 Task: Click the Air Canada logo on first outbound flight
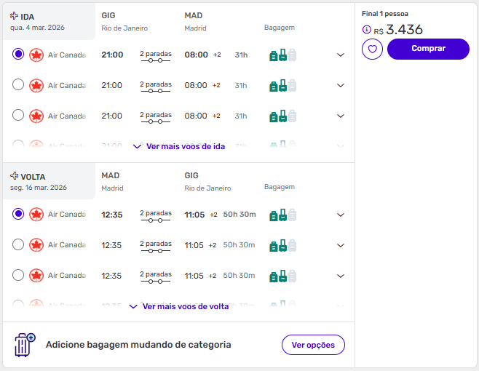click(36, 55)
